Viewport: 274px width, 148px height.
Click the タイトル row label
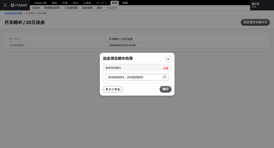(14, 39)
